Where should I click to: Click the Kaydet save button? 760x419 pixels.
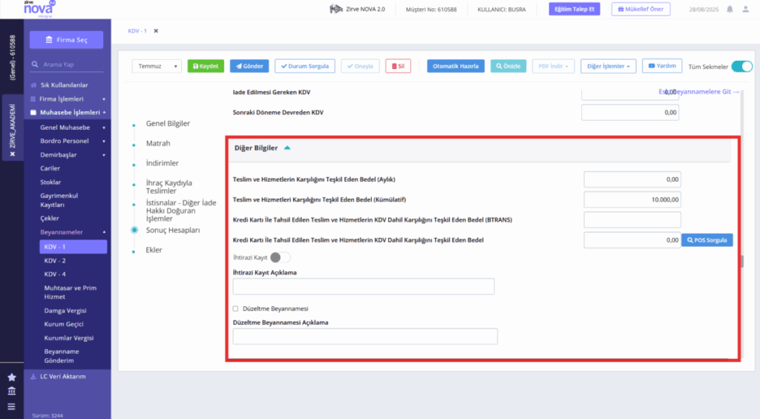(206, 66)
